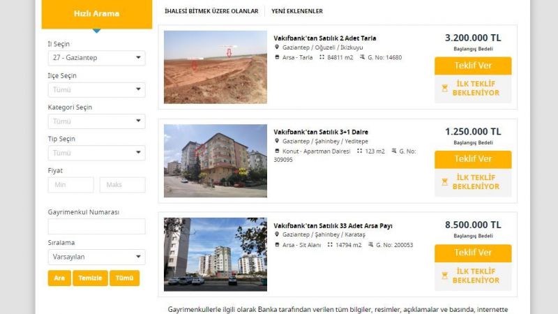The image size is (558, 314).
Task: Click hourglass icon in Daire İlk Teklif Bekleniyor
Action: coord(444,182)
